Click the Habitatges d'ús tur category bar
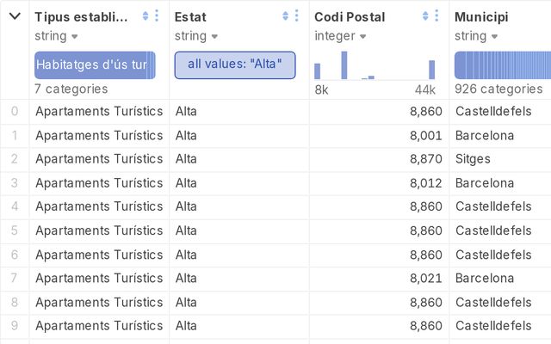This screenshot has height=344, width=551. tap(95, 65)
